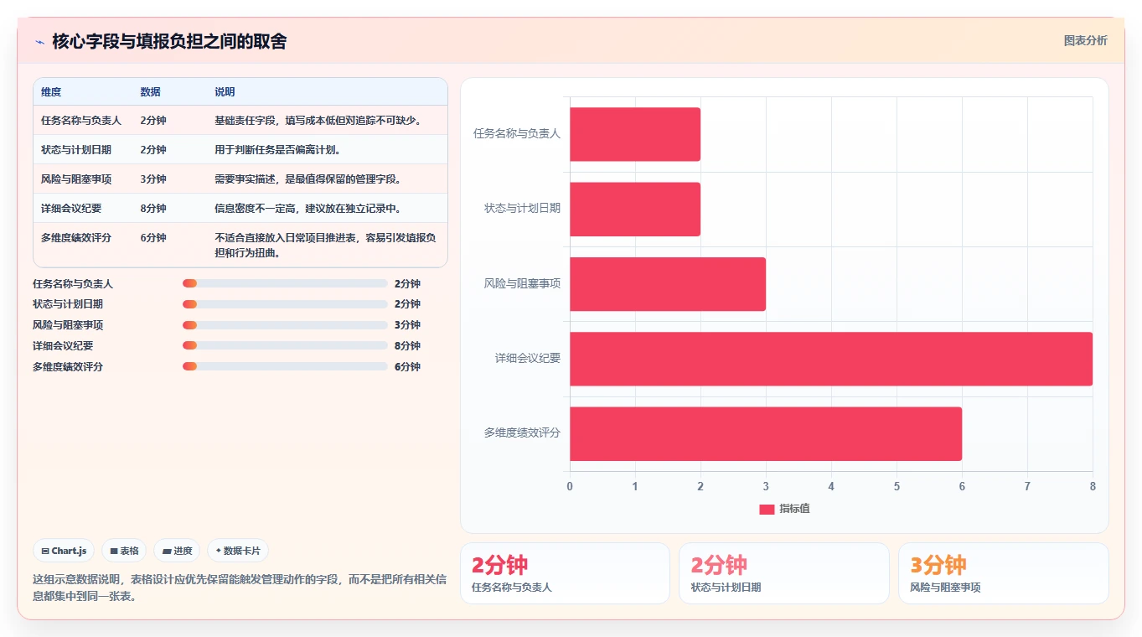Screen dimensions: 1142x637
Task: Click the x-axis tick label 0
Action: tap(570, 487)
